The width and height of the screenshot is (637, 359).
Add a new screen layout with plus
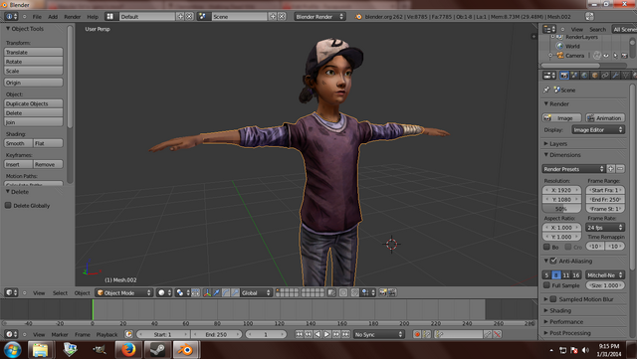180,16
